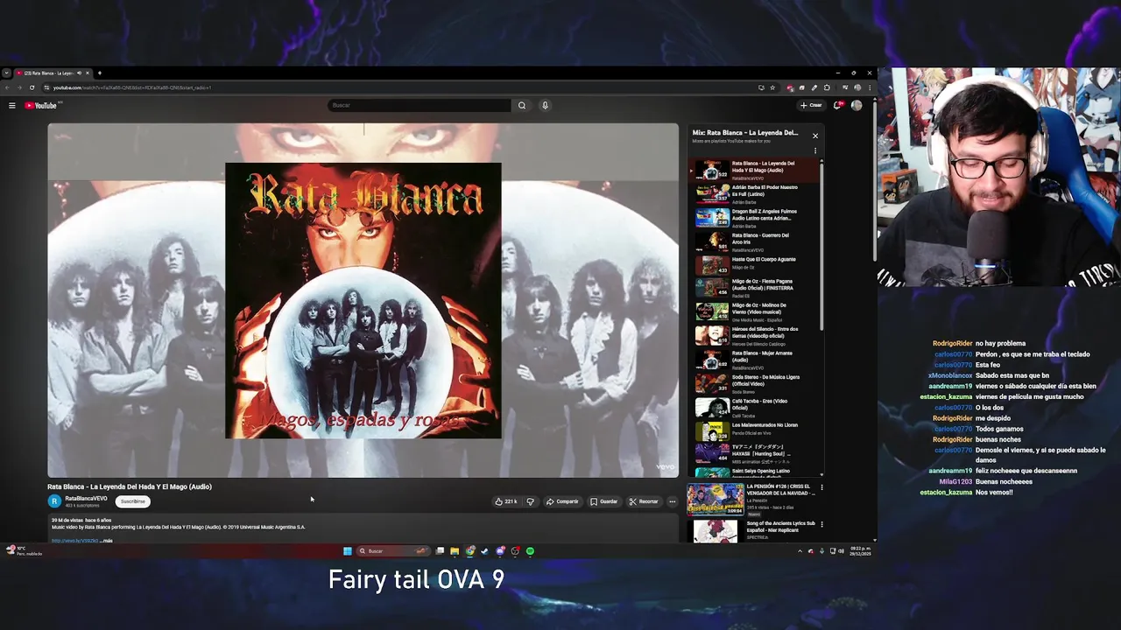Open the vevo.ly link in description
This screenshot has height=630, width=1121.
tap(74, 541)
